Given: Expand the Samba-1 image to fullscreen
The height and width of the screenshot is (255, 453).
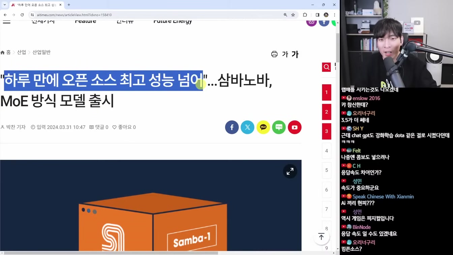Looking at the screenshot, I should click(290, 172).
